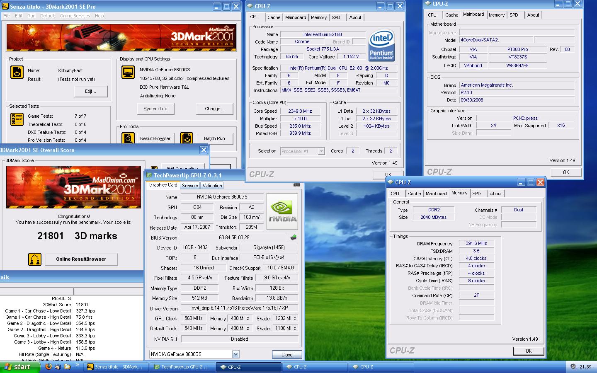Open Mainboard tab in CPU-Z Memory window
This screenshot has height=373, width=597.
tap(436, 194)
